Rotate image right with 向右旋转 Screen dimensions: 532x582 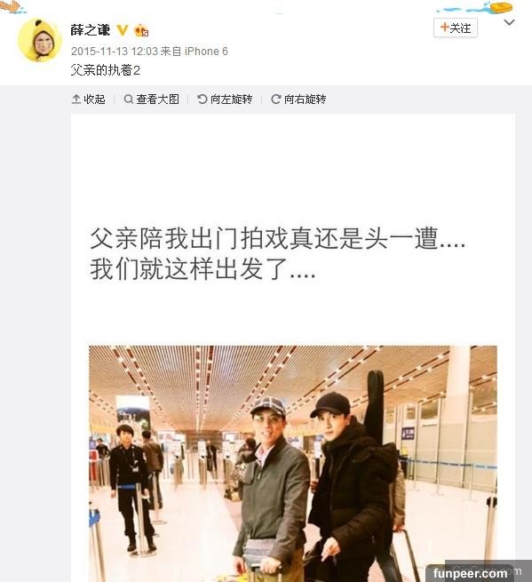coord(298,100)
